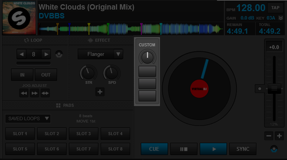This screenshot has width=287, height=160.
Task: Add another effect slot with plus button
Action: [100, 92]
